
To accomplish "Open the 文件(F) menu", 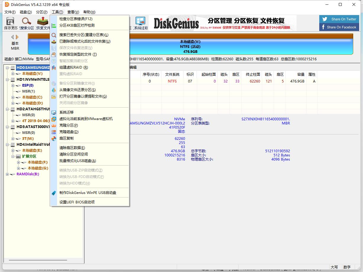I will coord(10,12).
